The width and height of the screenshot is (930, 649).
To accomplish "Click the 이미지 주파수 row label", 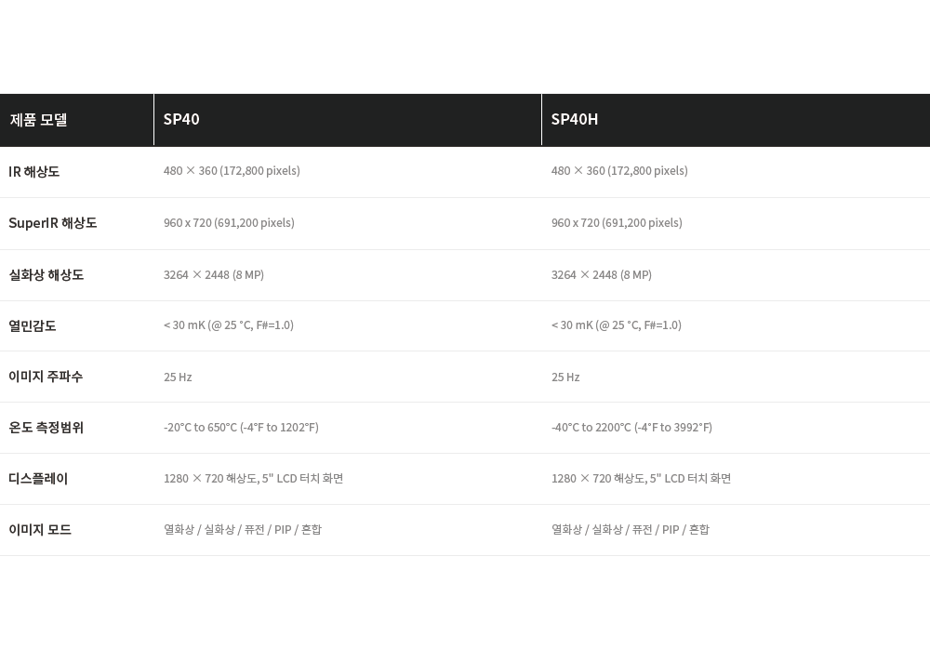I will 46,377.
